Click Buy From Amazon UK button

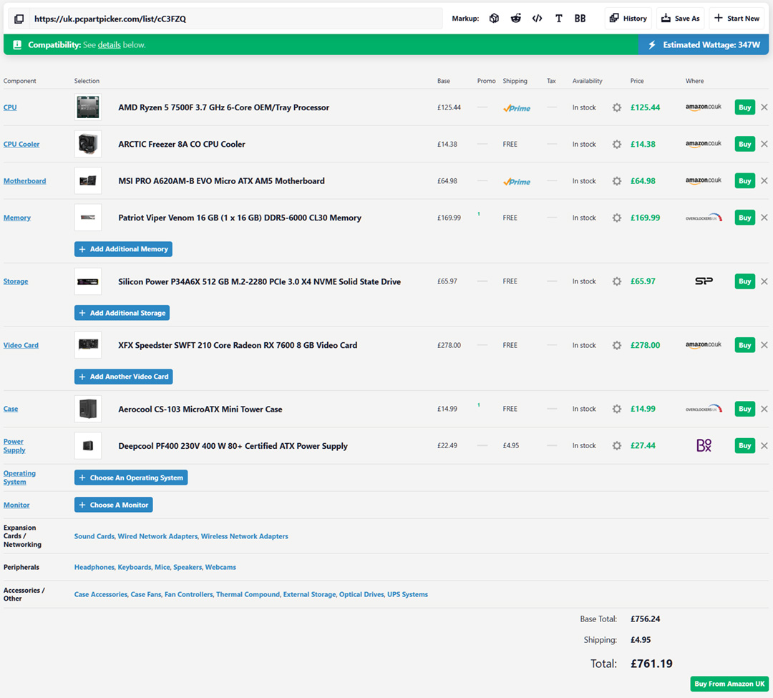point(729,684)
